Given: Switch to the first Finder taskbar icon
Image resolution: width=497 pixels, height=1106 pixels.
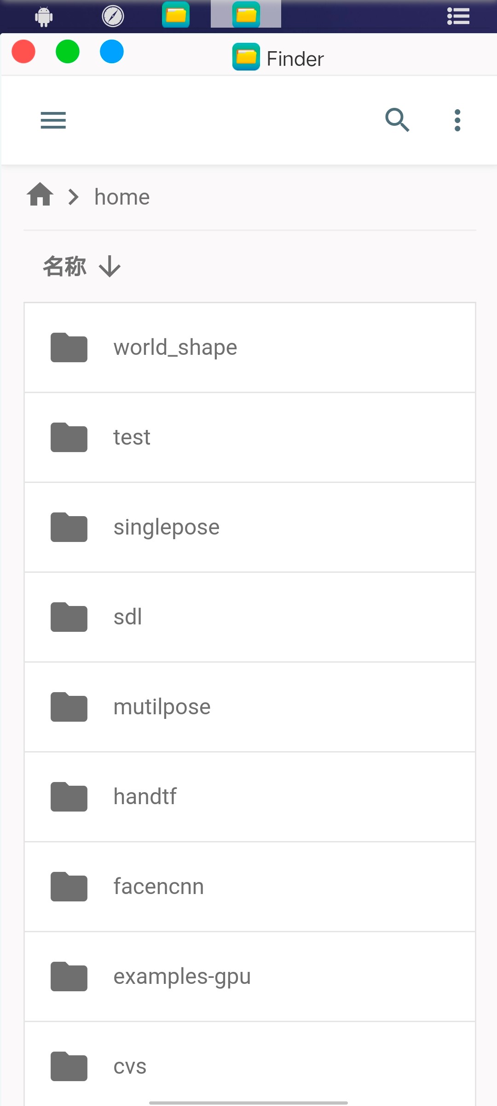Looking at the screenshot, I should tap(176, 15).
